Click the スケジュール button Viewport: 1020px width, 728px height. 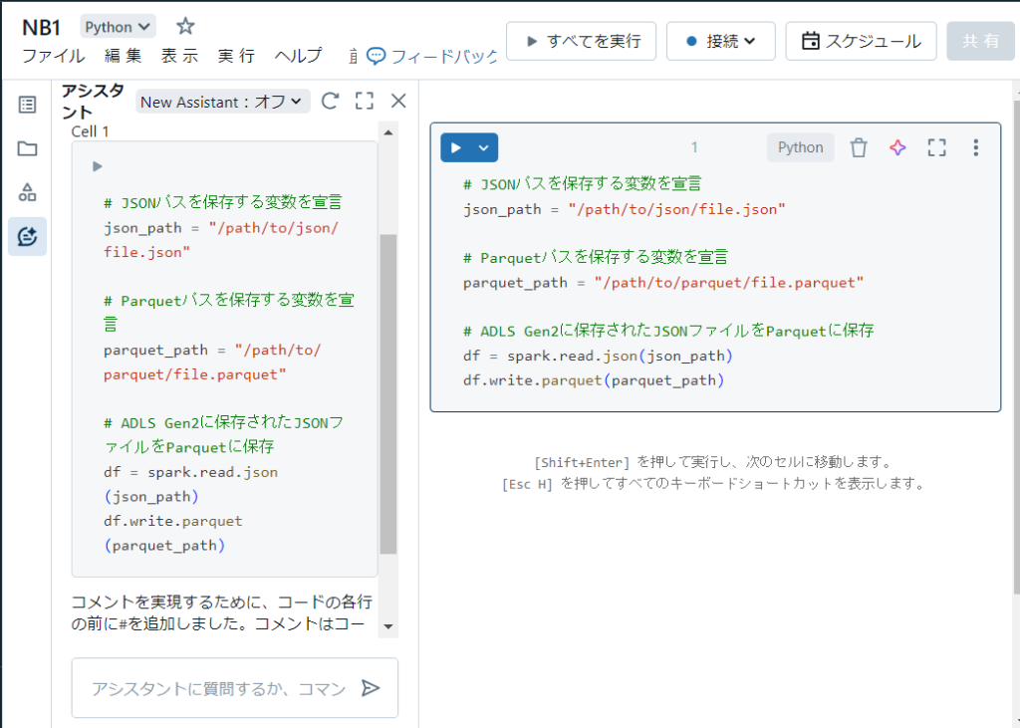pyautogui.click(x=861, y=42)
